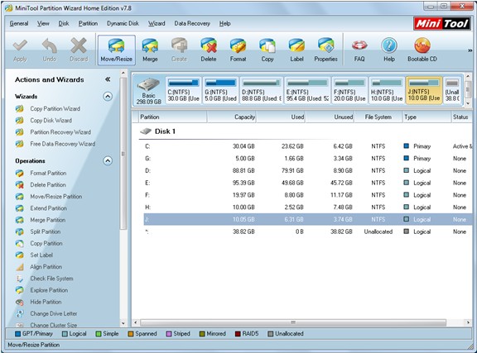Viewport: 477px width, 353px height.
Task: Launch the Copy Partition Wizard
Action: coord(55,108)
